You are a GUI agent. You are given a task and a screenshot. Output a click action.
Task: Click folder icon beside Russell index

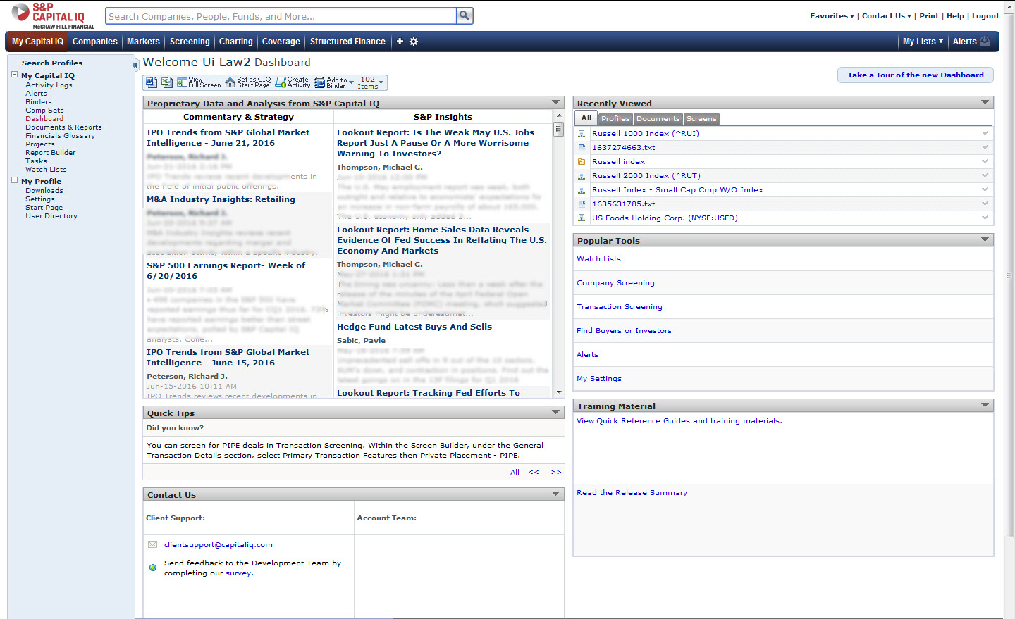coord(582,161)
